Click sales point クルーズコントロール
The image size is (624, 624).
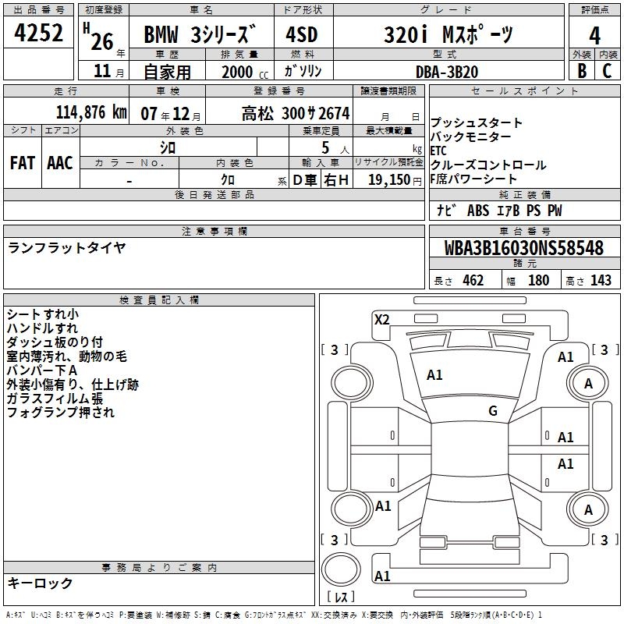488,165
